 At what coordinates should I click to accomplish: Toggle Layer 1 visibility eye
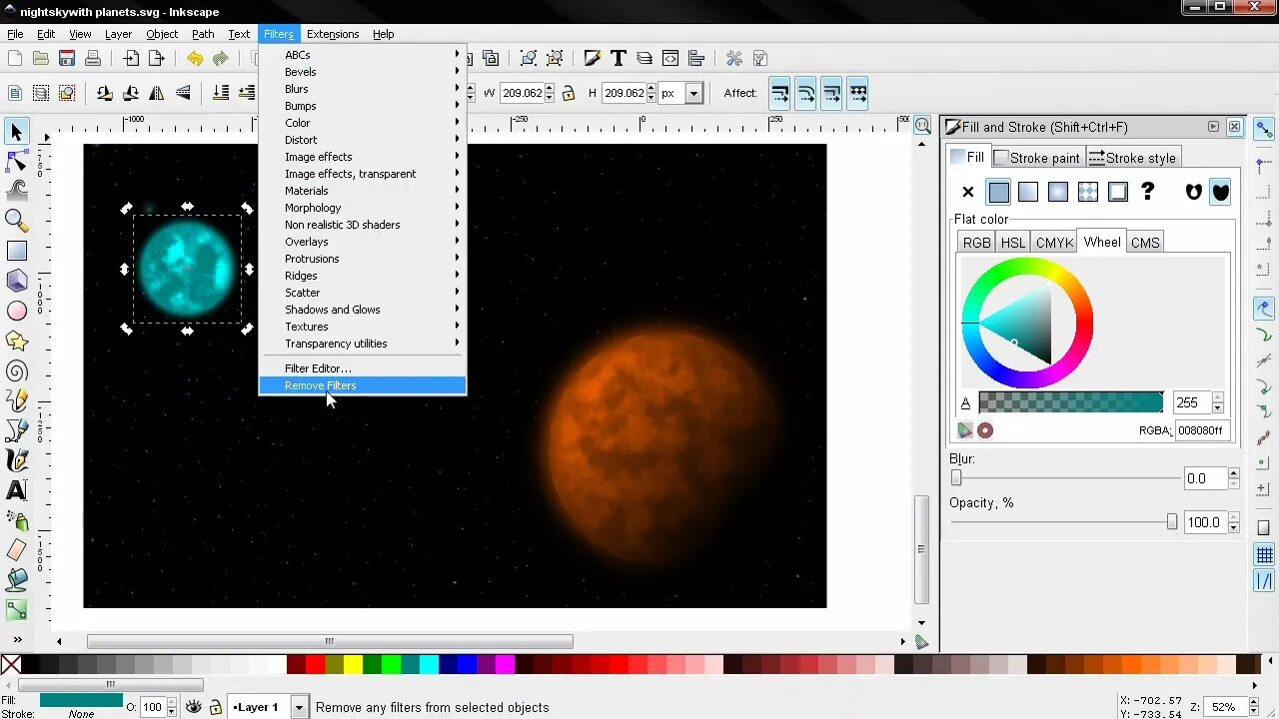[x=193, y=707]
